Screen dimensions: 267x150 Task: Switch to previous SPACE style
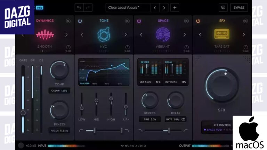pyautogui.click(x=141, y=35)
